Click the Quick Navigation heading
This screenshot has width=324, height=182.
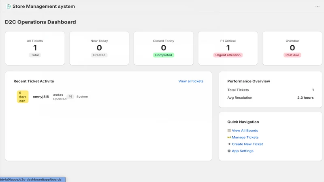(x=243, y=122)
